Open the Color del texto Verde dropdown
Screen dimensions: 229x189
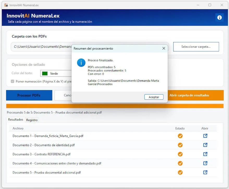point(56,73)
